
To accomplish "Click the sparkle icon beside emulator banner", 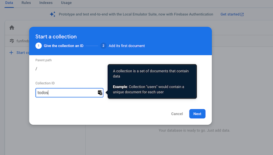I will point(53,14).
